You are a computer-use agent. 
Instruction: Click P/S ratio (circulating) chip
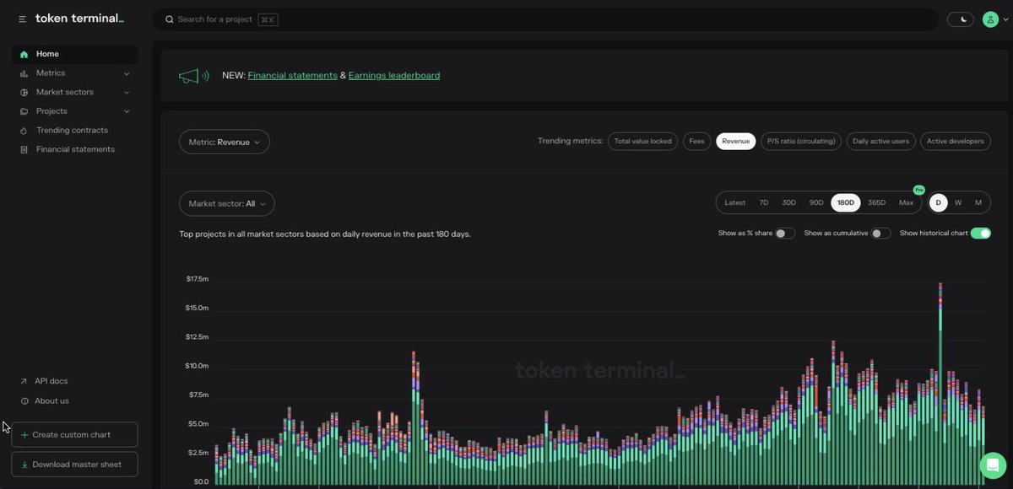[801, 142]
